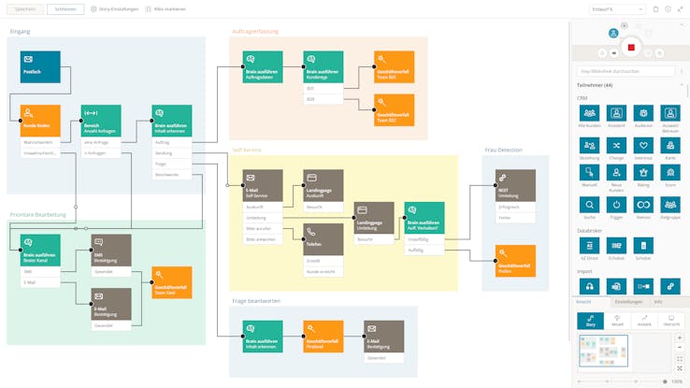The height and width of the screenshot is (388, 690).
Task: Open the Einstellungen tab
Action: tap(630, 302)
